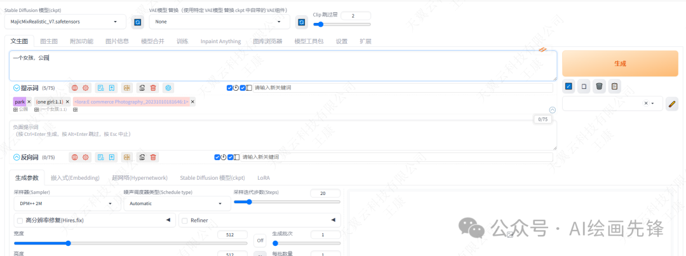The height and width of the screenshot is (256, 686).
Task: Switch to the 附加功能 tab
Action: pyautogui.click(x=81, y=41)
